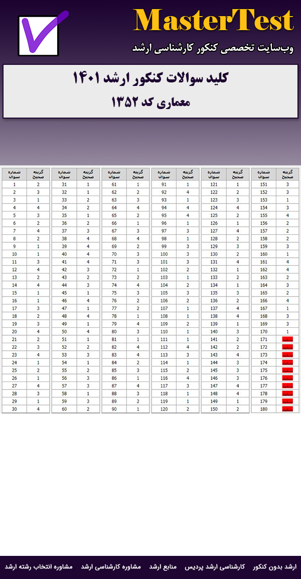Click the red answer cell for question 175
The width and height of the screenshot is (301, 579).
click(287, 370)
